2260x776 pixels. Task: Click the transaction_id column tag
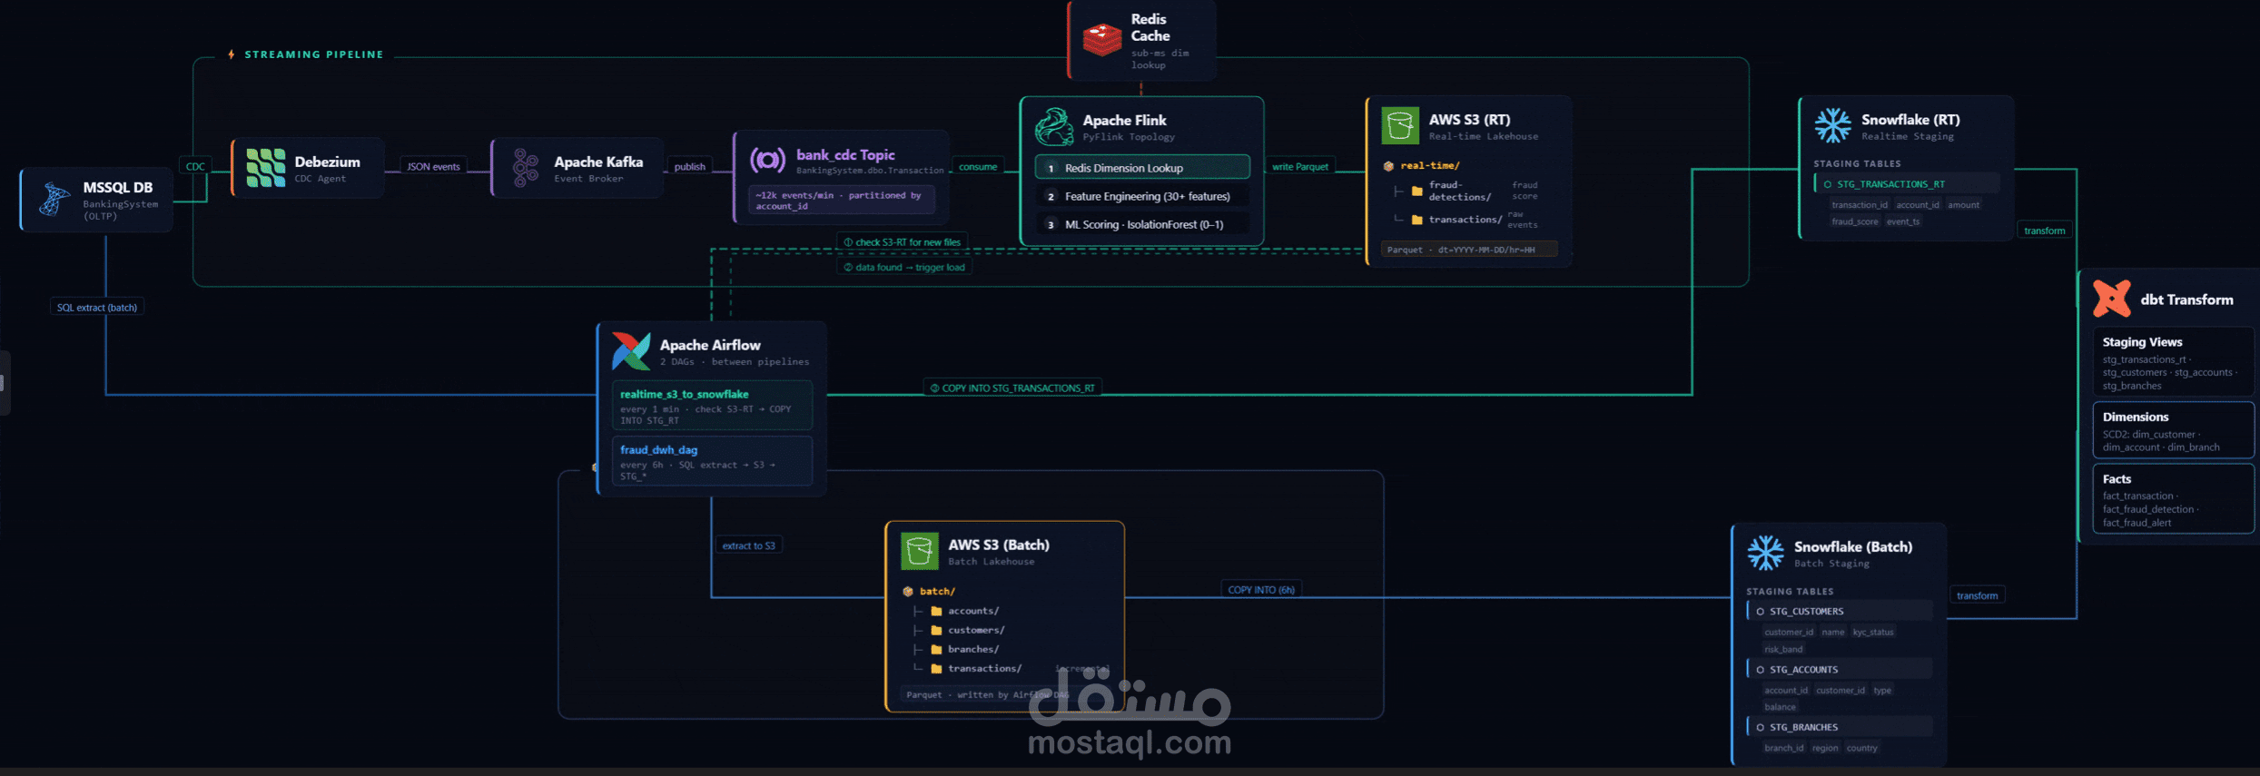tap(1859, 205)
